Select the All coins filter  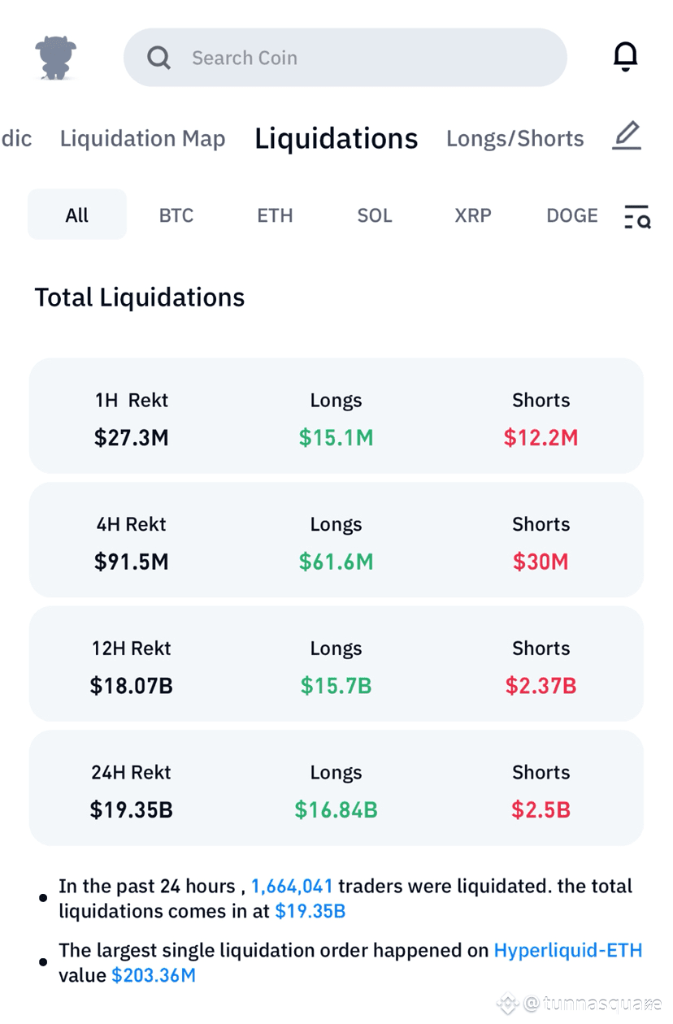(x=77, y=215)
